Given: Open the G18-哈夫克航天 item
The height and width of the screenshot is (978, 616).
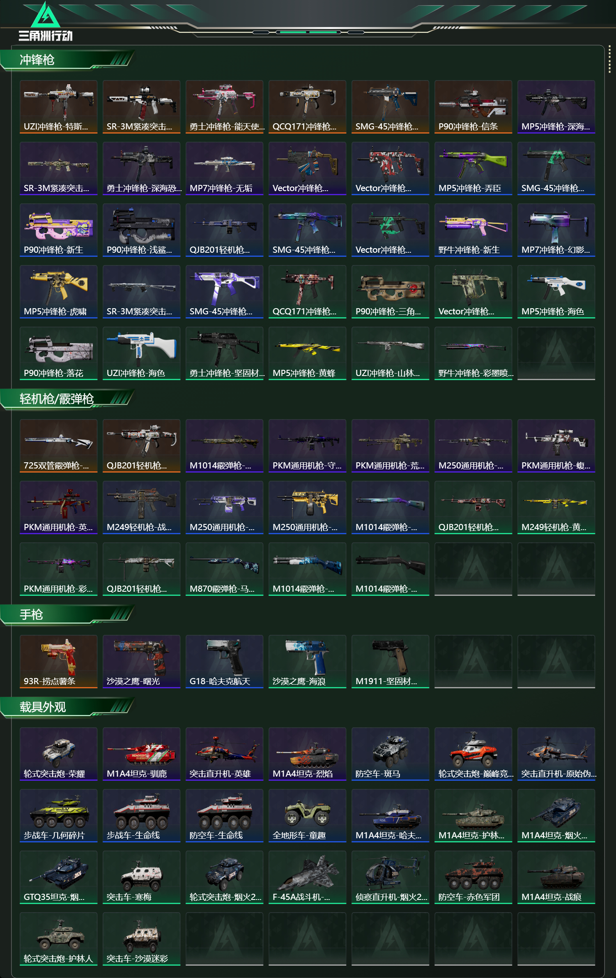Looking at the screenshot, I should pos(224,662).
